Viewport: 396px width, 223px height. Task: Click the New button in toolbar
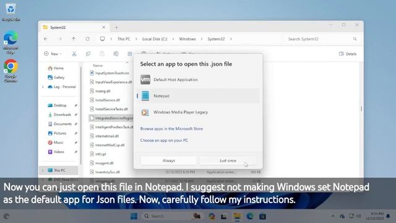point(53,54)
